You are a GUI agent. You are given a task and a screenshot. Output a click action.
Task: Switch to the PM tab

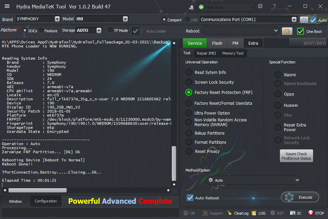coord(235,43)
